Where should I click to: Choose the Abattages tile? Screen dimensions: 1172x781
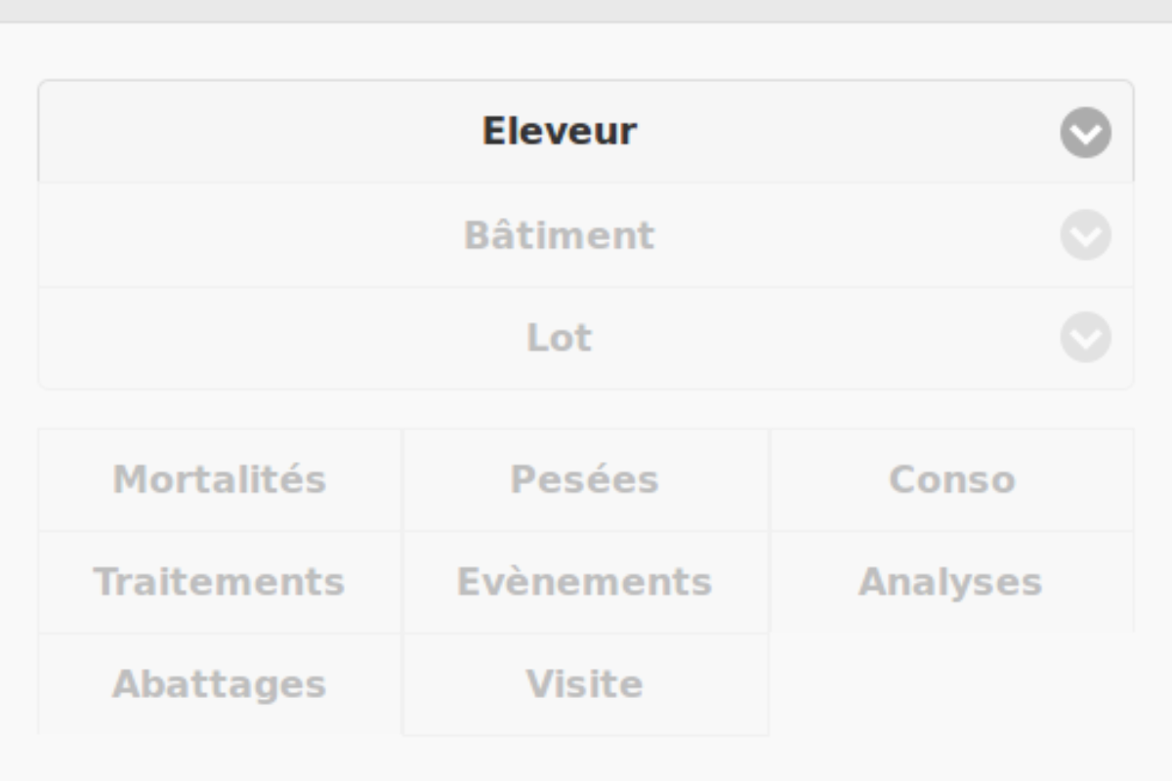[x=220, y=684]
